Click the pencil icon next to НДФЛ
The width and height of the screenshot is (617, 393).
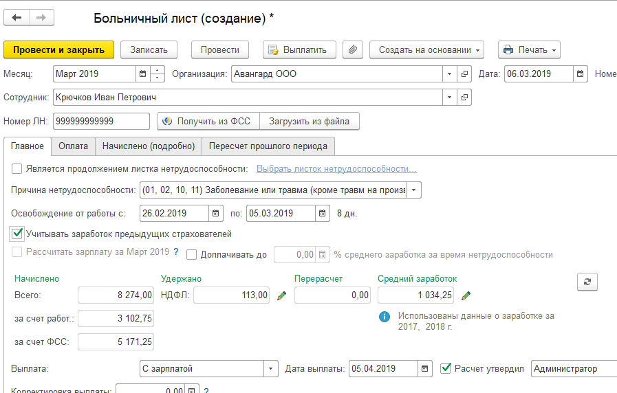tap(281, 295)
